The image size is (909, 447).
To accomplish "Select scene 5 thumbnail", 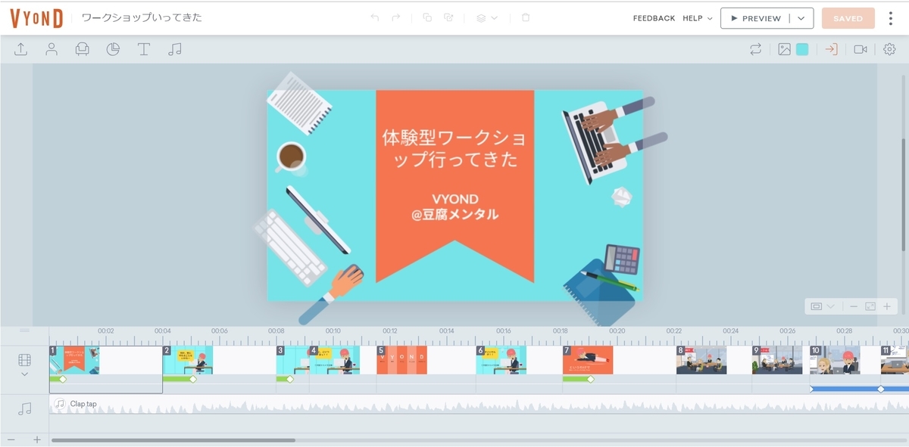I will pyautogui.click(x=402, y=360).
